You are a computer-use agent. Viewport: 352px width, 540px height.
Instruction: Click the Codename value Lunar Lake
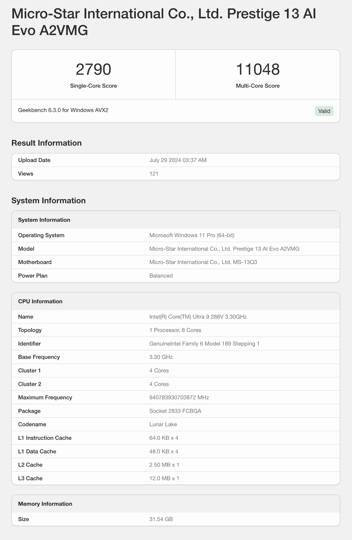tap(163, 424)
